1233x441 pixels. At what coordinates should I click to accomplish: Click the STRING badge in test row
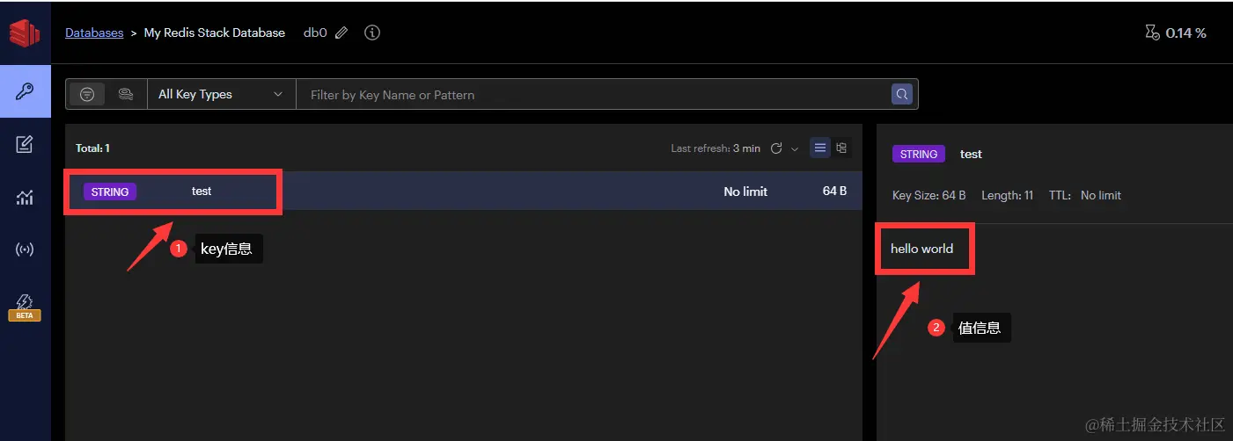pos(110,192)
